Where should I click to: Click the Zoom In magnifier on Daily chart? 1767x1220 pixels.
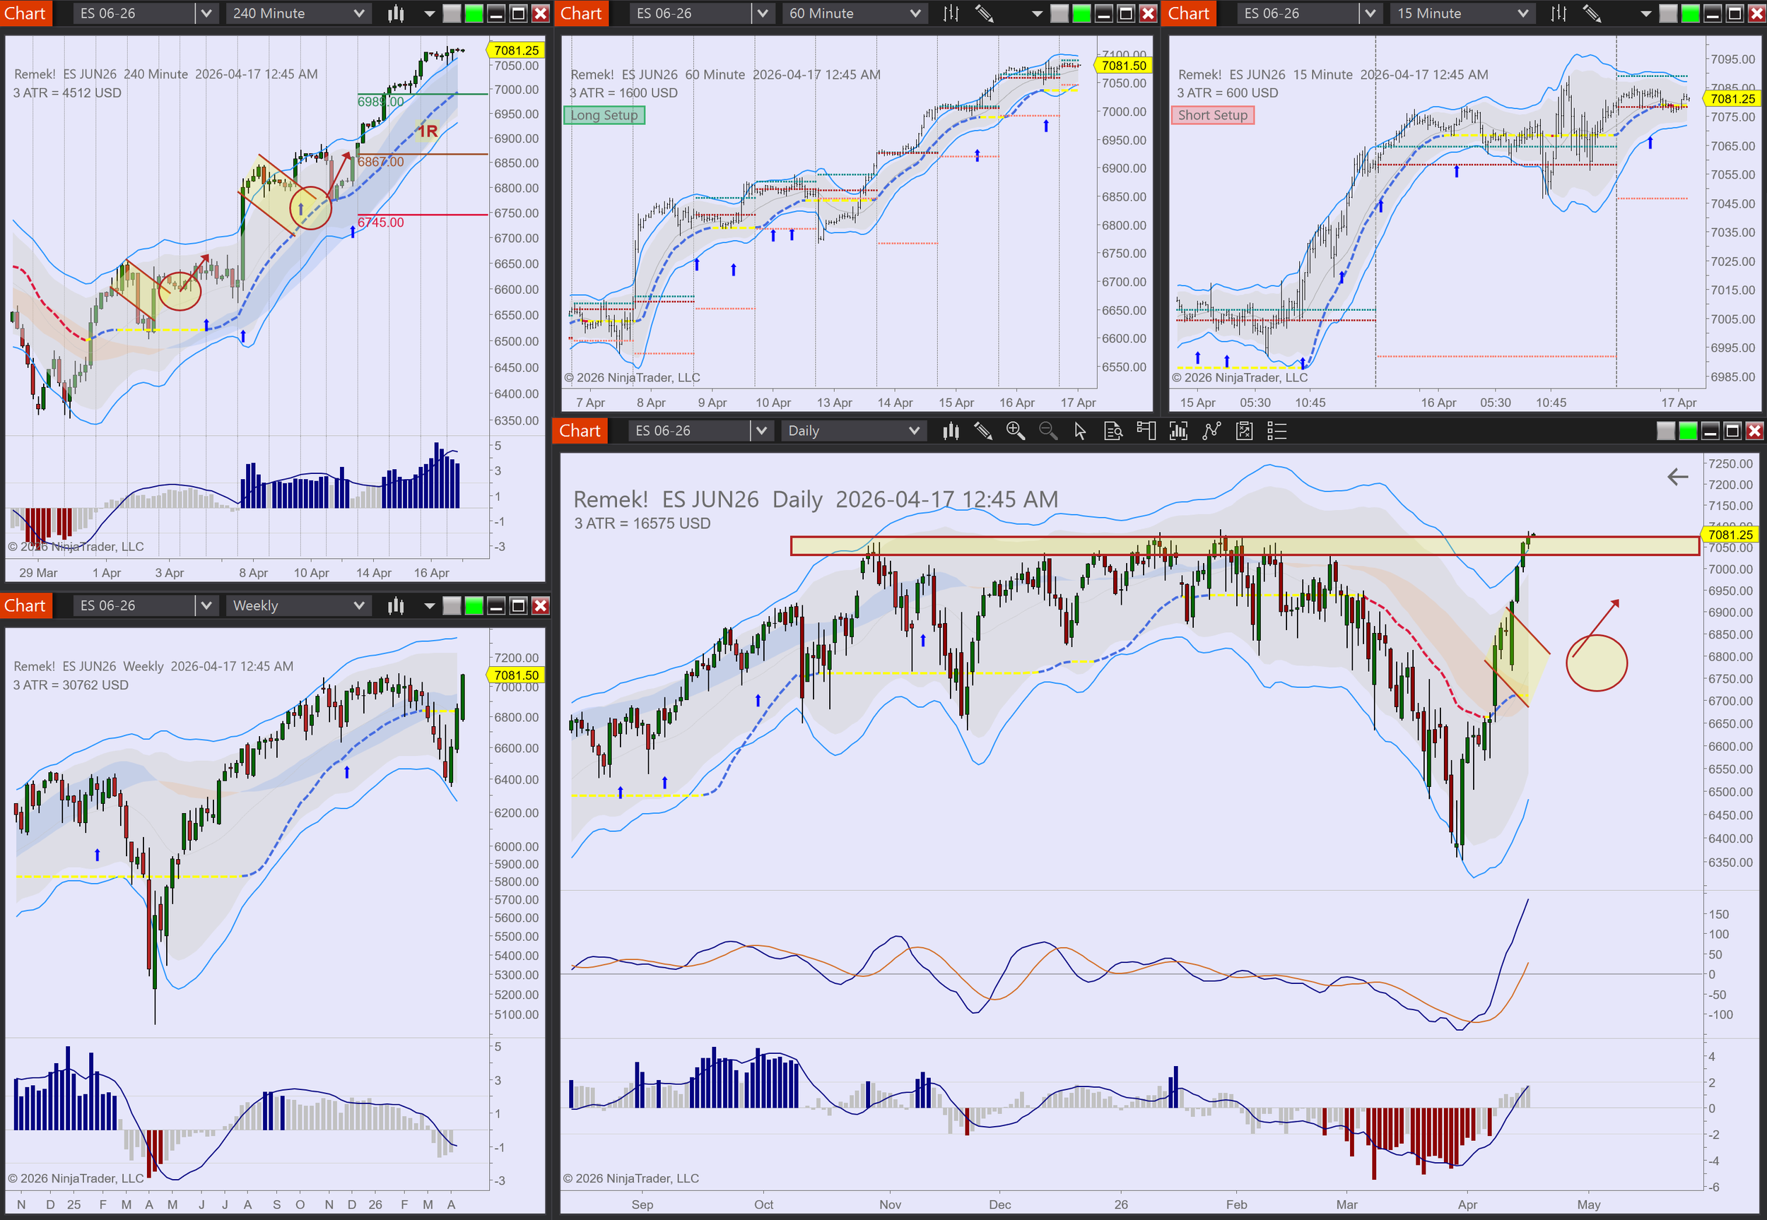[1015, 431]
